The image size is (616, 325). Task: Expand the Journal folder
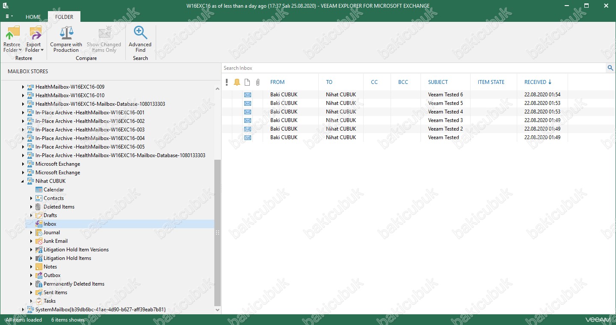pos(31,233)
